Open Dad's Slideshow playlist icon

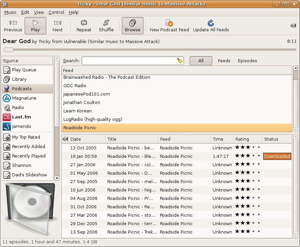[7, 175]
